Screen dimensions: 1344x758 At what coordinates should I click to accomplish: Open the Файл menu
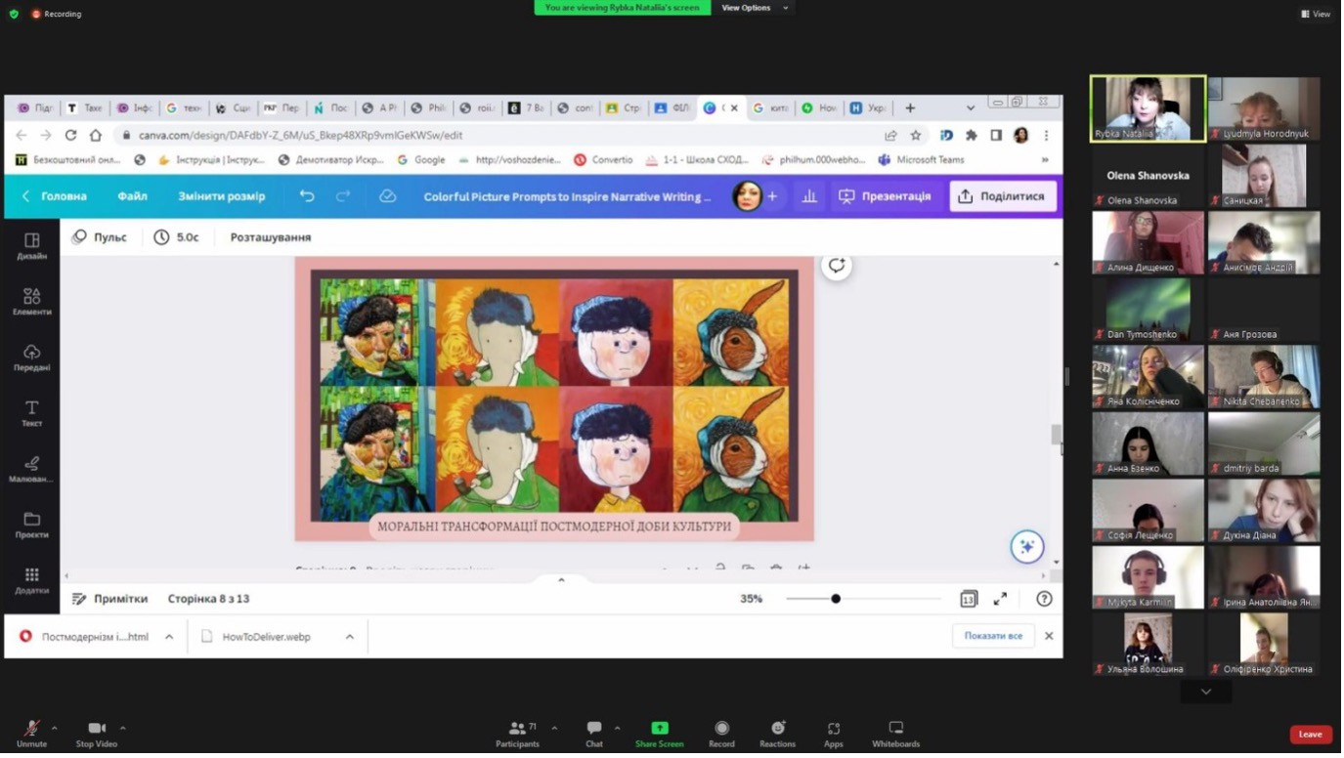(x=132, y=196)
